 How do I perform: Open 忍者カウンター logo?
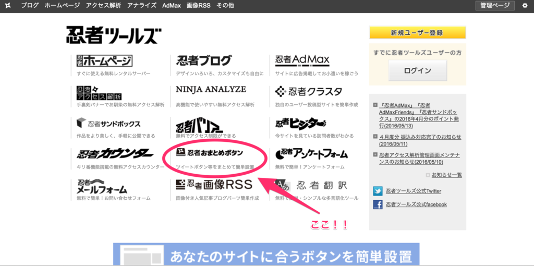(x=115, y=154)
